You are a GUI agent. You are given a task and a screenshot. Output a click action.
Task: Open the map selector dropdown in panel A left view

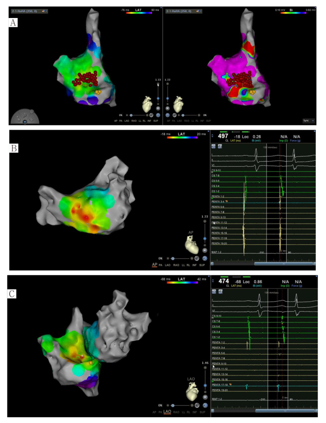(29, 11)
